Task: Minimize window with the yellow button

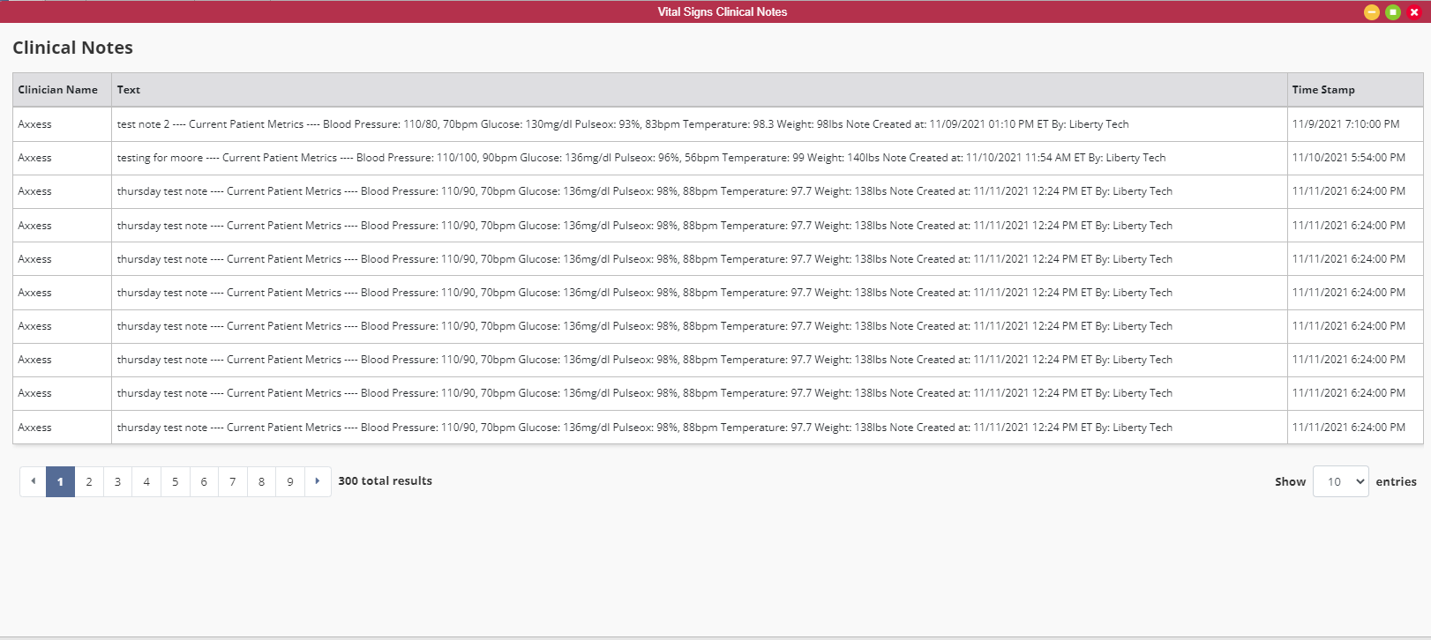Action: [1372, 12]
